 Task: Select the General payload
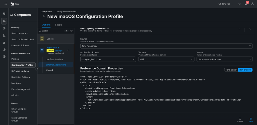coord(56,39)
